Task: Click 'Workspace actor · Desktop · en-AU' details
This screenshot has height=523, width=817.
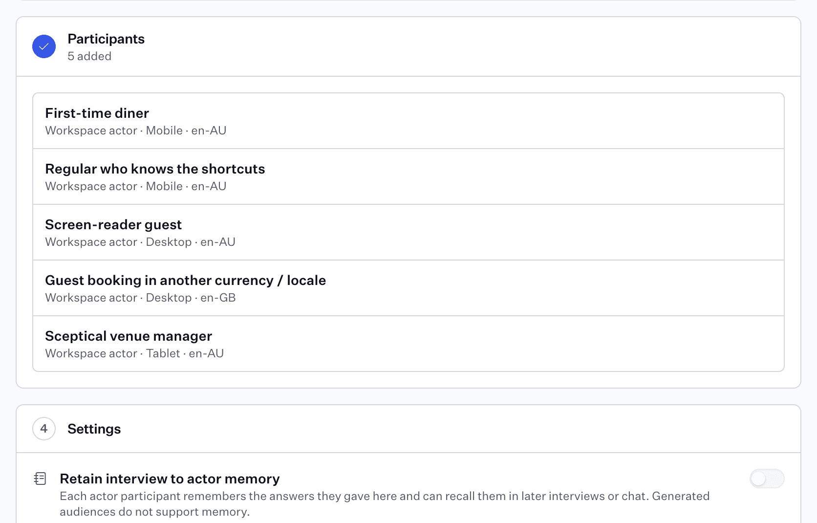Action: click(x=140, y=242)
